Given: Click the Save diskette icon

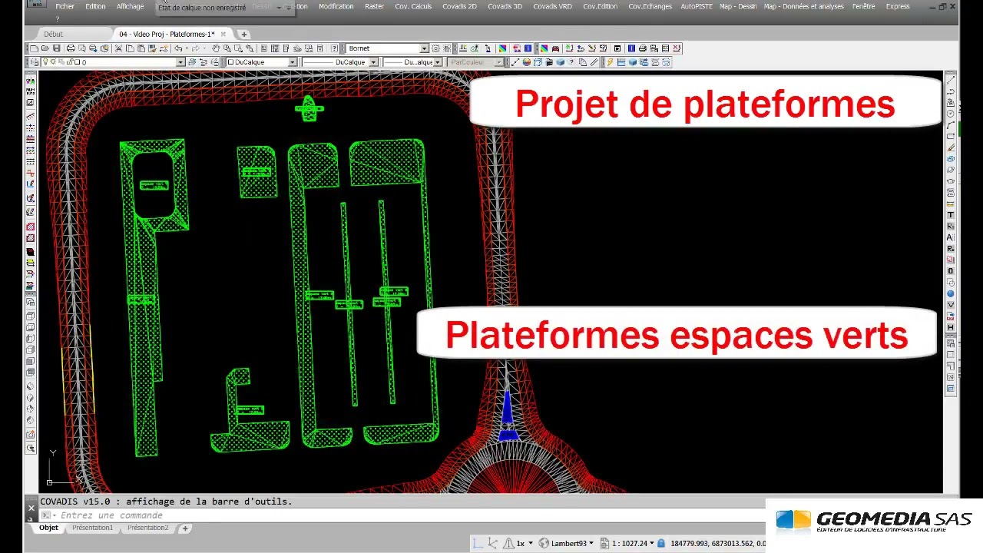Looking at the screenshot, I should 57,48.
